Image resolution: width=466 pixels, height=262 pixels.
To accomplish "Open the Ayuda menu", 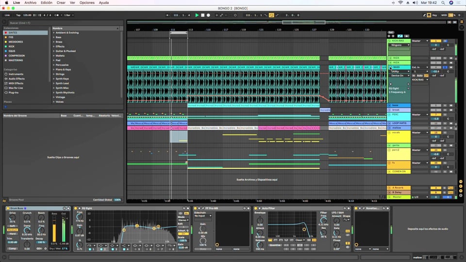I will (x=104, y=3).
